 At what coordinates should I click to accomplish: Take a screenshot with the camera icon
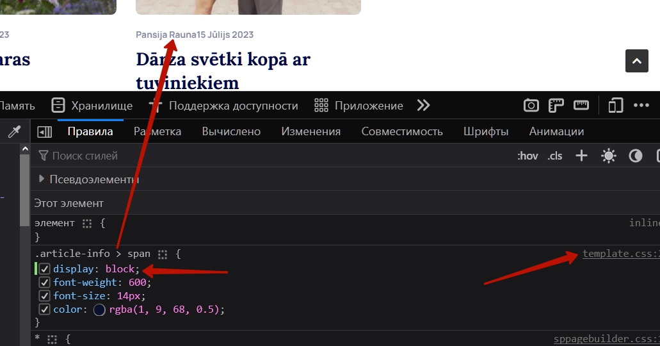click(531, 106)
